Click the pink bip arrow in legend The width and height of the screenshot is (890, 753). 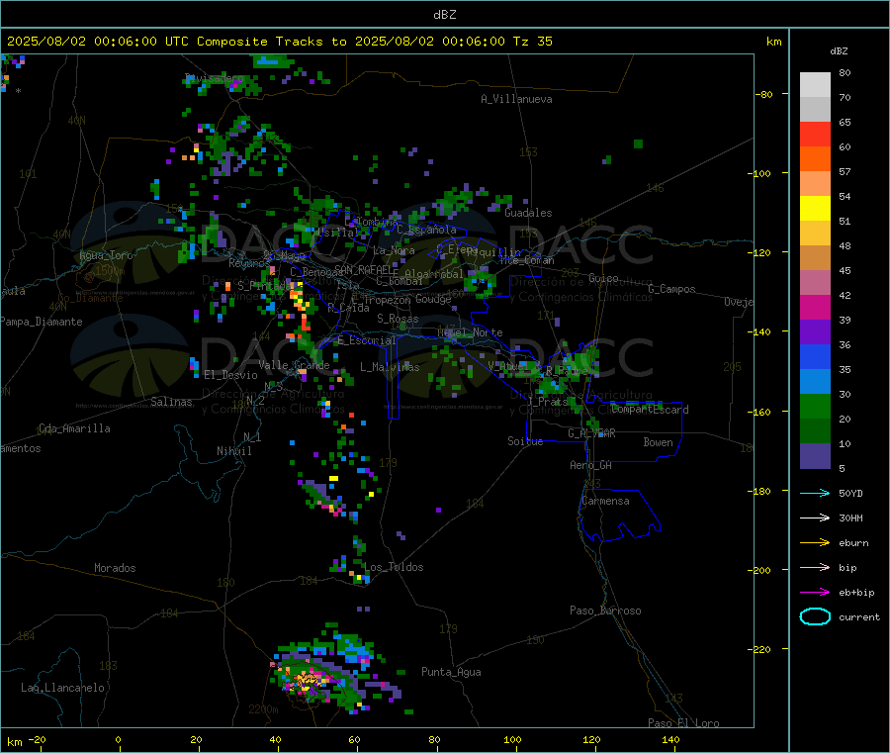tap(815, 567)
